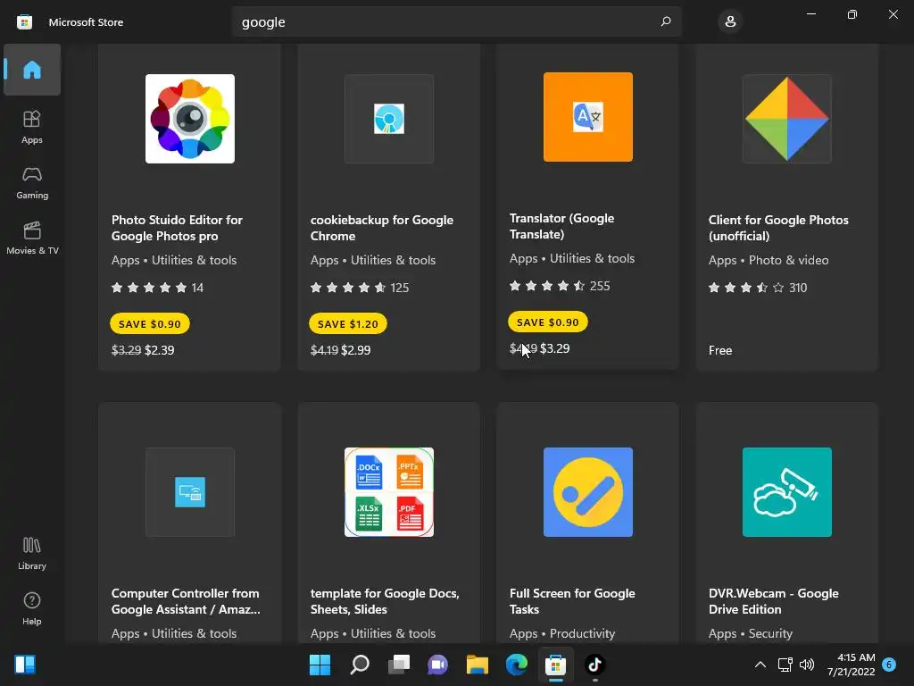Screen dimensions: 914x686
Task: Open Teams Chat from taskbar
Action: pyautogui.click(x=437, y=665)
